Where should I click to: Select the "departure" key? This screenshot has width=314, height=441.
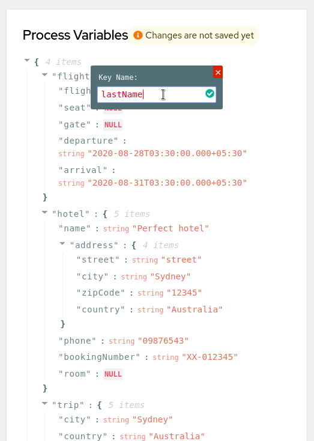tap(88, 141)
